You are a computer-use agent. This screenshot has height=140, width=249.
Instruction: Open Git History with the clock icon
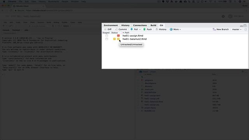click(157, 30)
